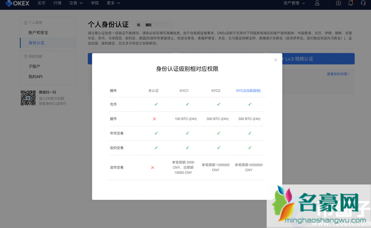The height and width of the screenshot is (228, 371).
Task: Click the red cross in 法币交易 row
Action: pos(152,168)
